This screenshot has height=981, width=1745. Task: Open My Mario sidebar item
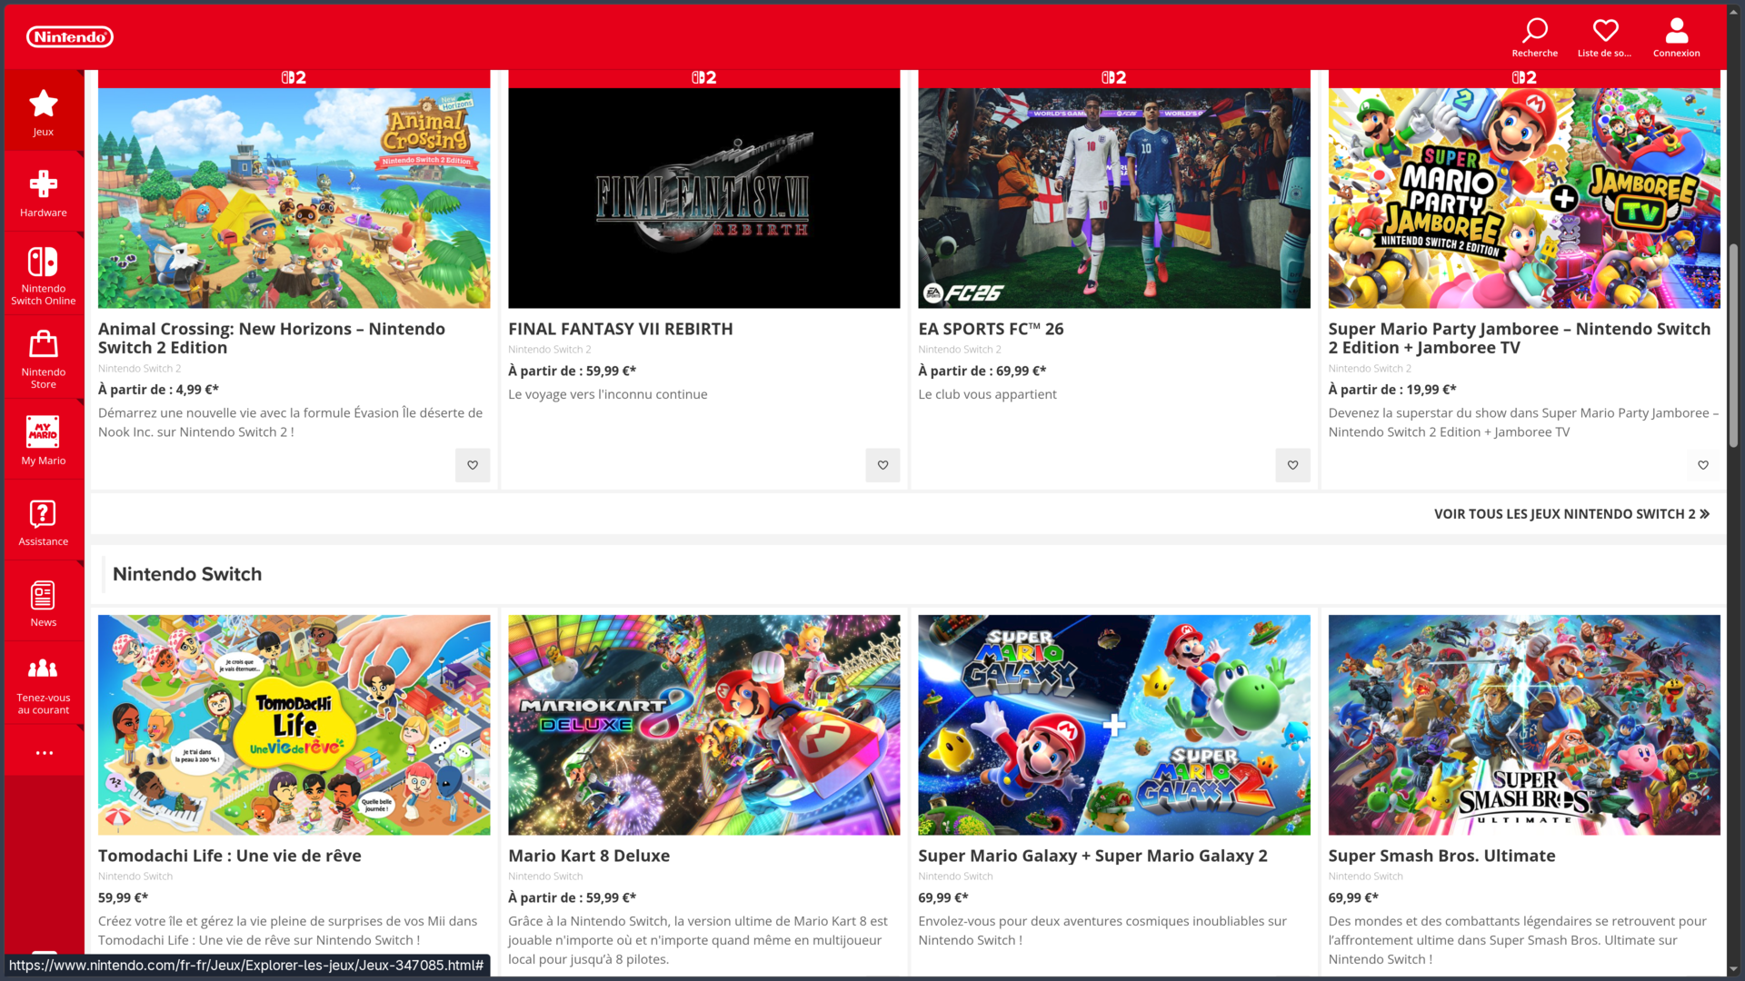(x=44, y=440)
